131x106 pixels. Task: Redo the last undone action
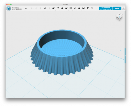36,8
